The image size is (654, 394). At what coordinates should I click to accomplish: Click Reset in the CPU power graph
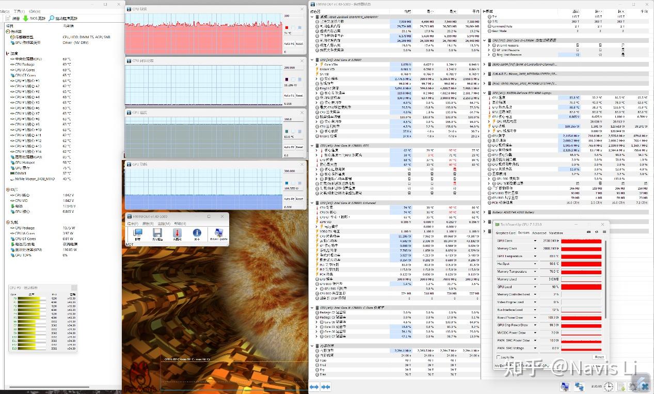click(299, 96)
